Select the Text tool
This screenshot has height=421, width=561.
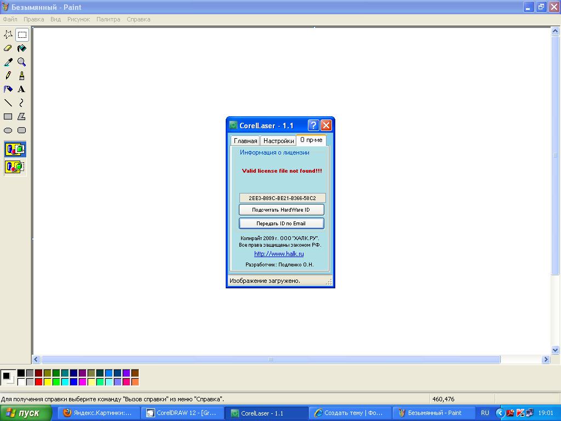point(22,89)
